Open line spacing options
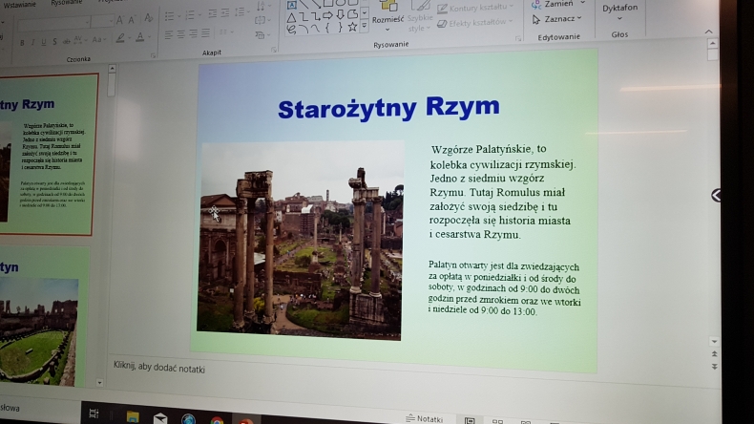The width and height of the screenshot is (754, 424). coord(241,12)
